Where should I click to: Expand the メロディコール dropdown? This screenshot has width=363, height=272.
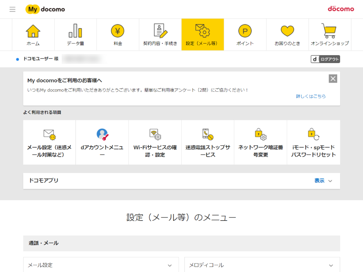(262, 265)
